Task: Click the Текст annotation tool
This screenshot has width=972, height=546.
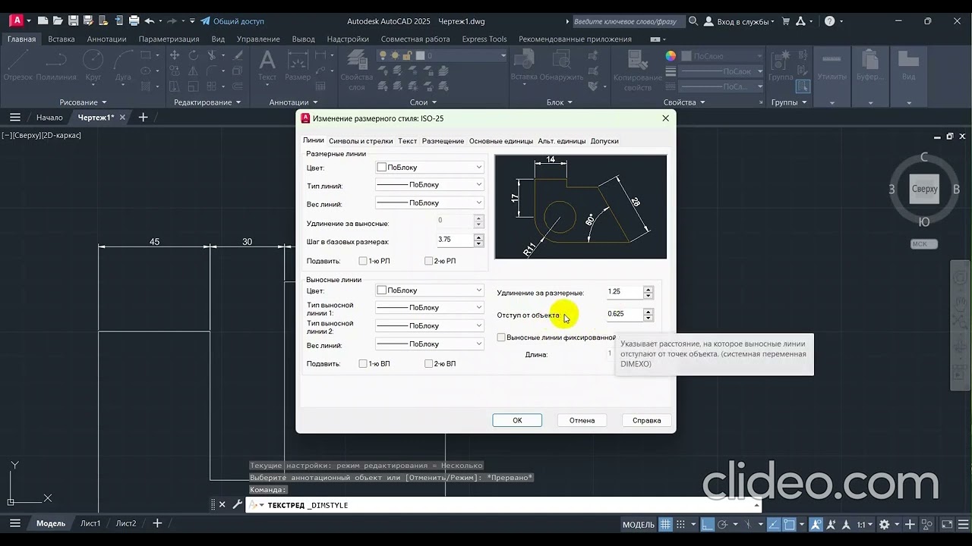Action: [267, 65]
